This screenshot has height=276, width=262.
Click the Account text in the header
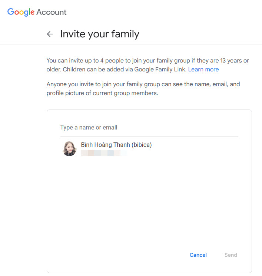(x=52, y=12)
